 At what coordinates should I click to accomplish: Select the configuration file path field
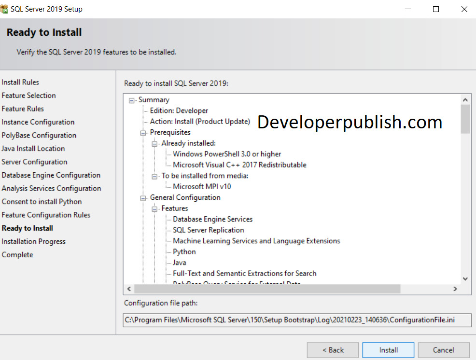pos(297,320)
